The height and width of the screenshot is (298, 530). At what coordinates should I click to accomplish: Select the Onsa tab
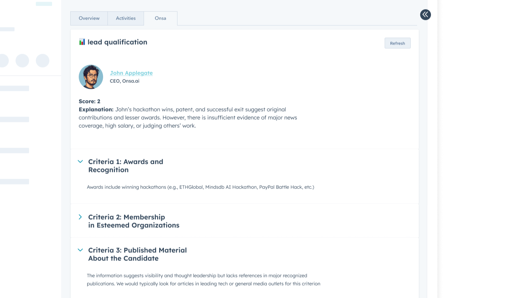click(x=161, y=18)
